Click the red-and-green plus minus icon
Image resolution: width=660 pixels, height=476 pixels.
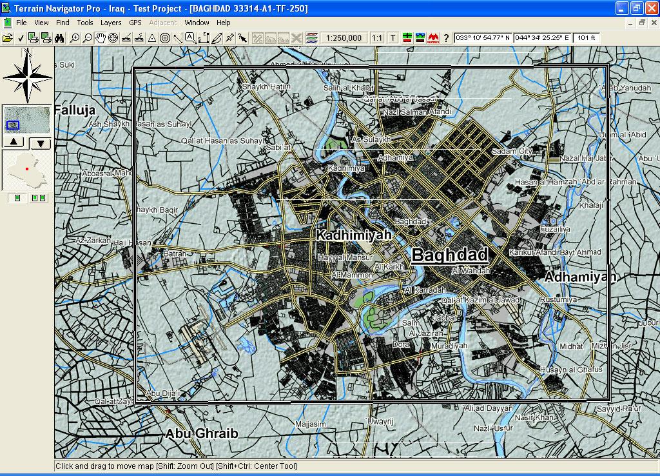pyautogui.click(x=407, y=38)
